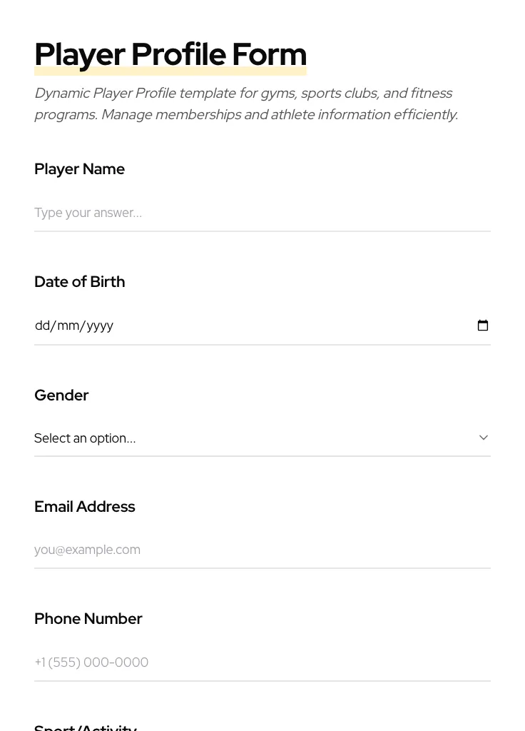
Task: Click the 'Player Profile Form' heading
Action: (x=170, y=54)
